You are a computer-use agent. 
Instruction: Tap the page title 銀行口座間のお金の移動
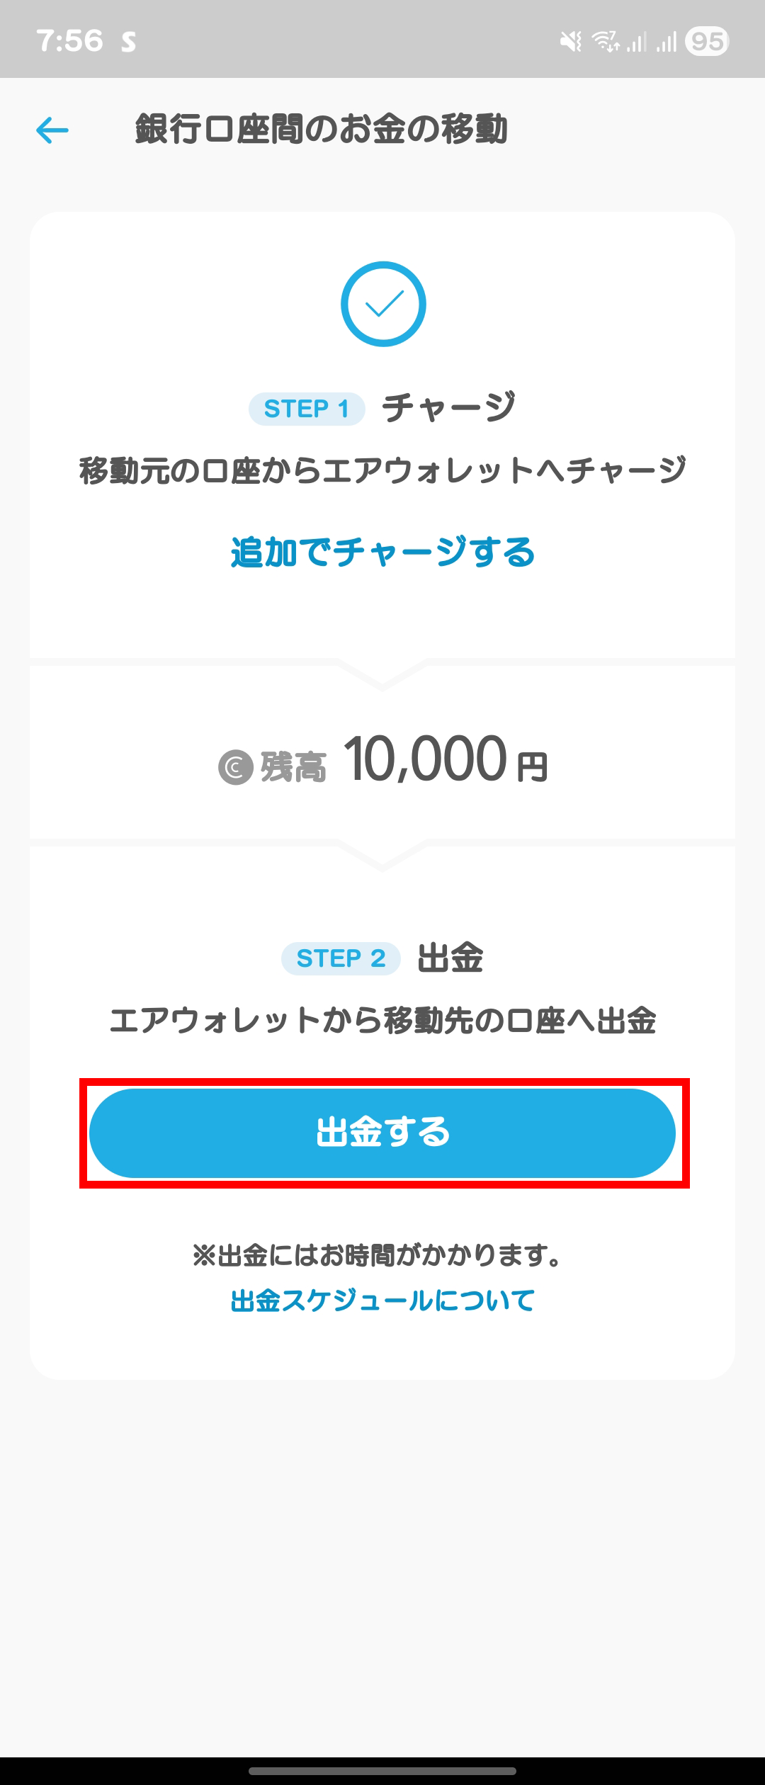[321, 130]
